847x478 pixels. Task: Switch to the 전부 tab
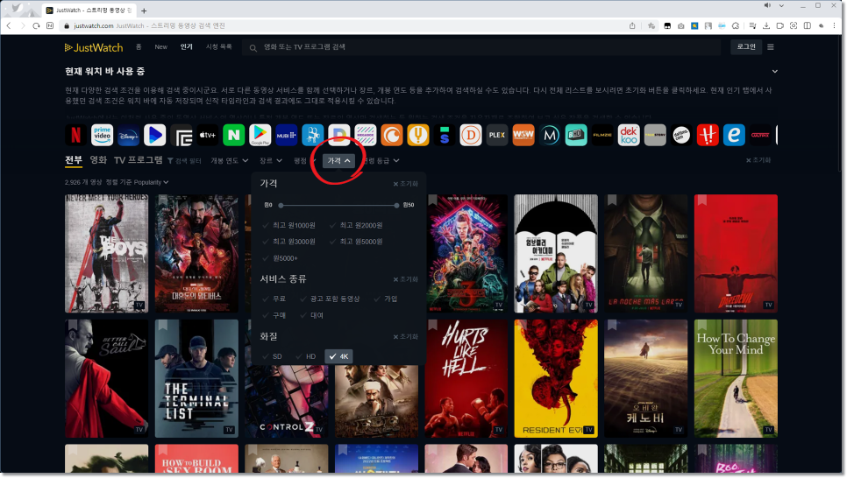coord(74,159)
